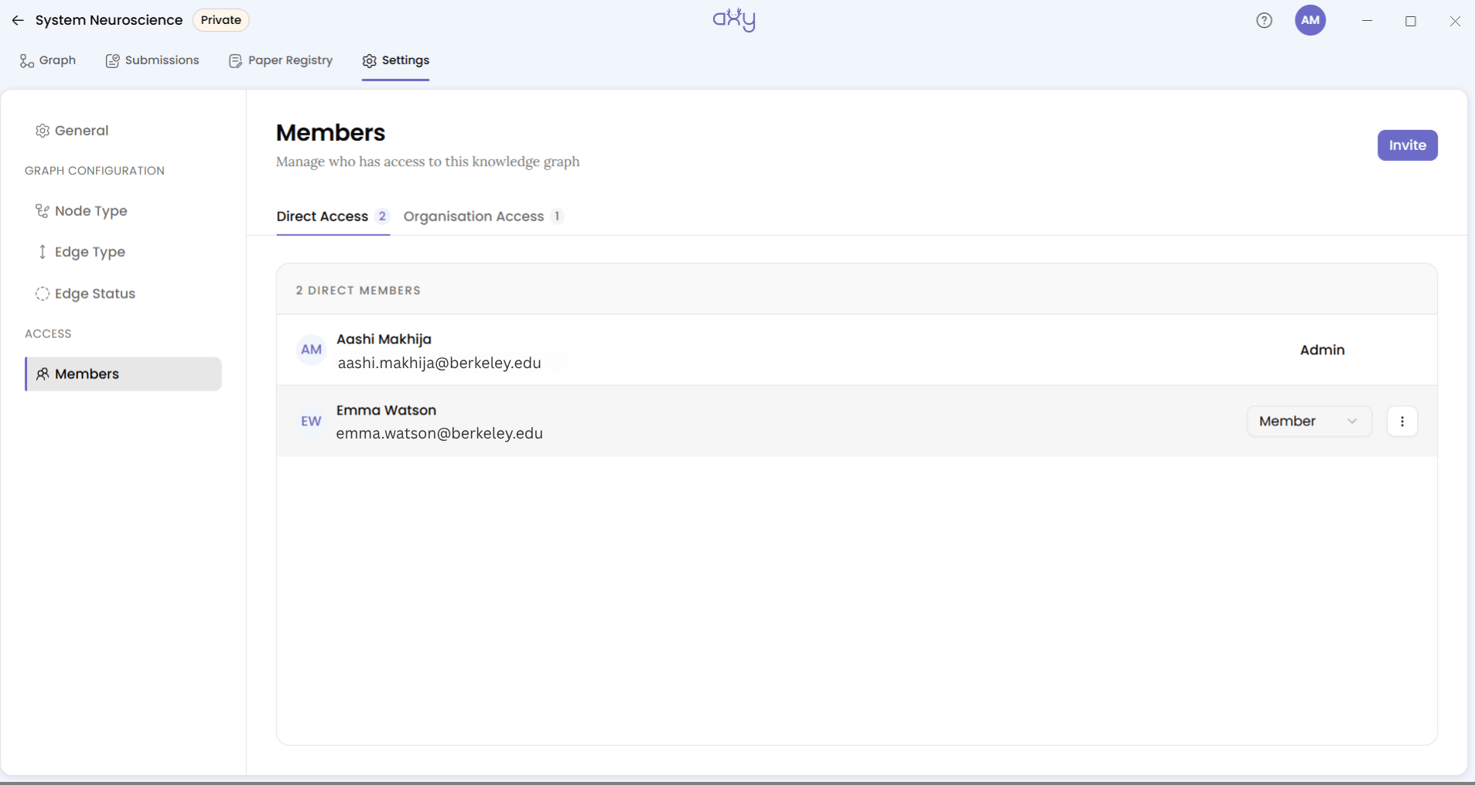
Task: Open the Paper Registry tab
Action: click(x=281, y=60)
